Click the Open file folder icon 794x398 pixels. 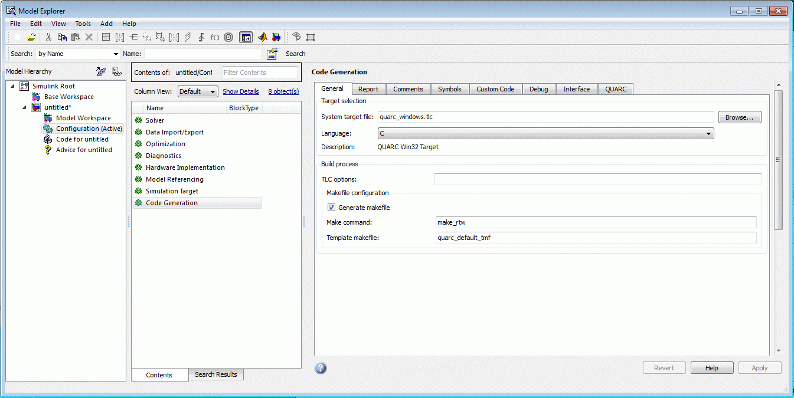tap(32, 37)
